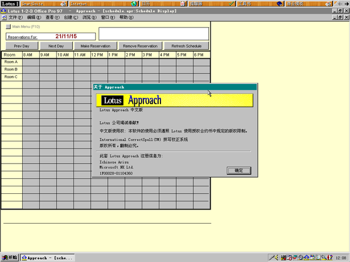This screenshot has width=350, height=262.
Task: Open the 查看 (View) menu
Action: tap(52, 17)
